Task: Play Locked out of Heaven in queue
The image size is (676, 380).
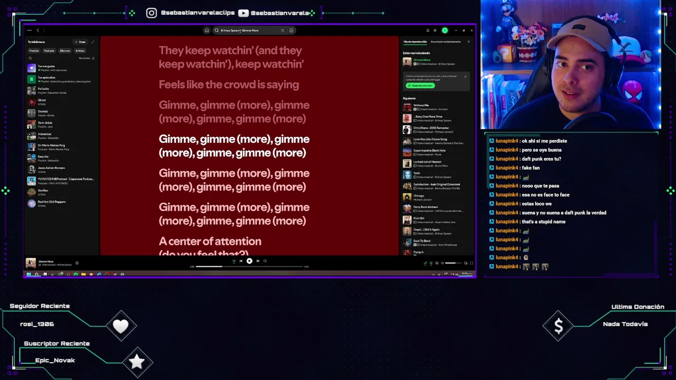Action: pos(436,164)
